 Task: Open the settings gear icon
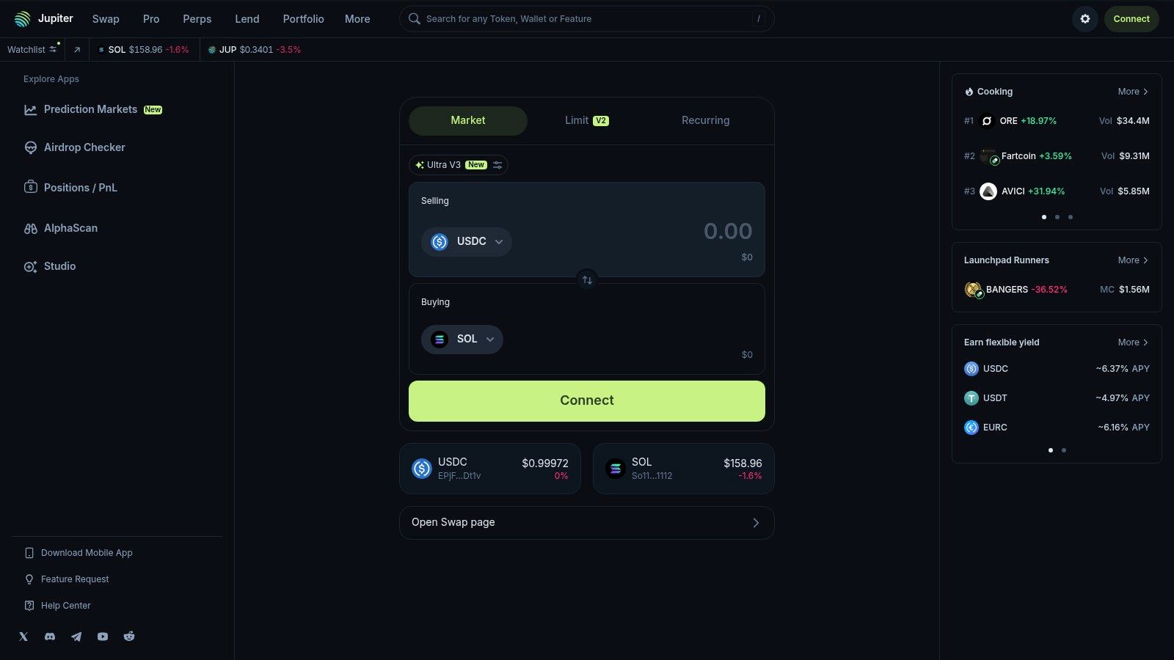1085,19
